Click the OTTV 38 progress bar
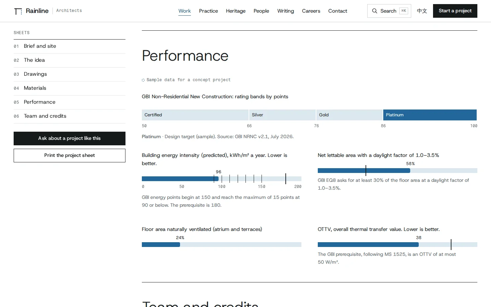 click(x=398, y=245)
